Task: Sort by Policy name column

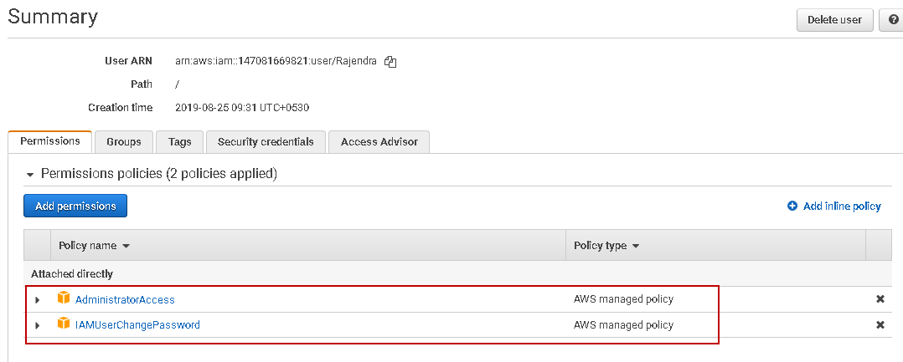Action: pyautogui.click(x=94, y=246)
